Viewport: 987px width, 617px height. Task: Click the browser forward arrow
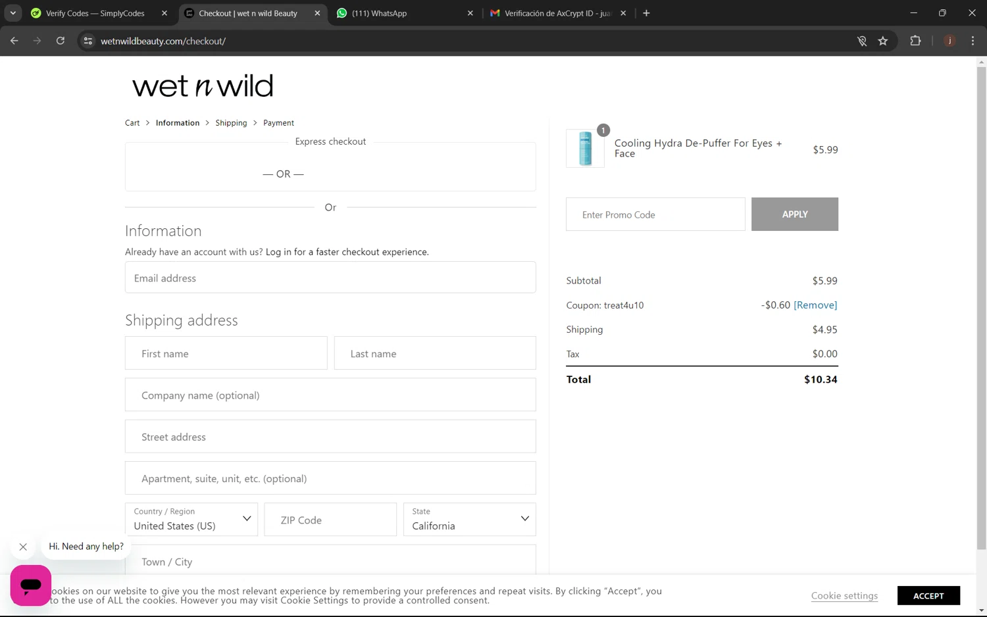coord(38,41)
